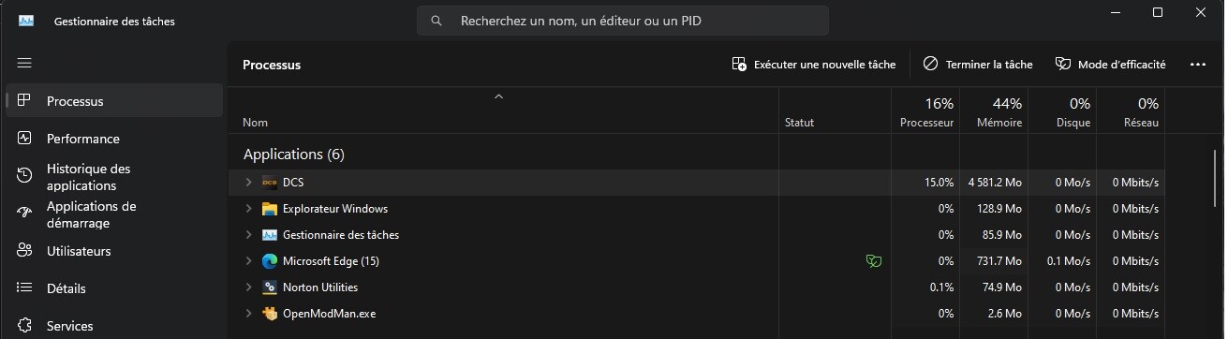Image resolution: width=1228 pixels, height=339 pixels.
Task: Search by name, publisher or PID field
Action: point(623,21)
